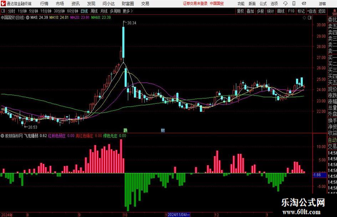Click the 标记 mark button

pyautogui.click(x=301, y=11)
